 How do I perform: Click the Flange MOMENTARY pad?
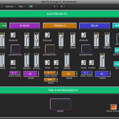tap(15, 49)
